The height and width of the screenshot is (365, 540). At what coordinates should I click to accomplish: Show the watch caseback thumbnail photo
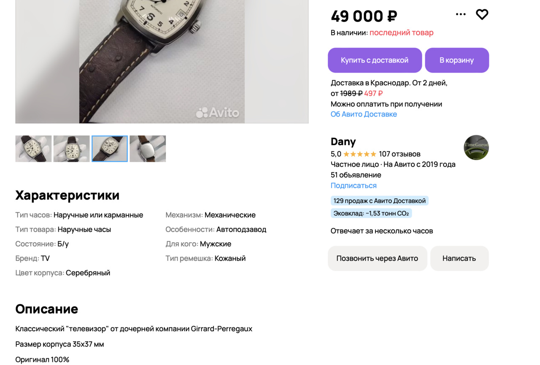pos(148,149)
